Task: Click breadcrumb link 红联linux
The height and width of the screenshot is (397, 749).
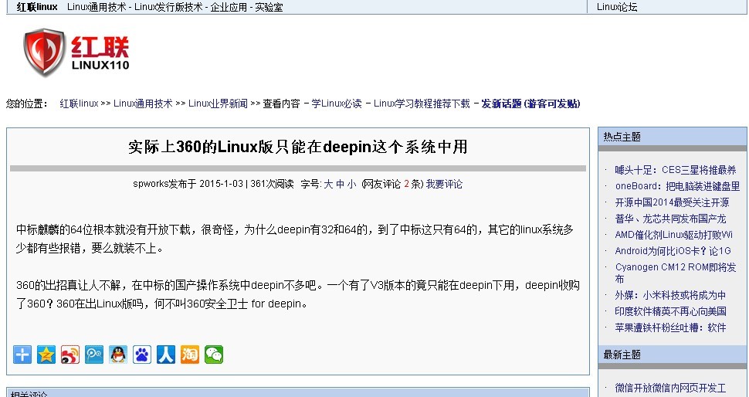Action: tap(79, 103)
